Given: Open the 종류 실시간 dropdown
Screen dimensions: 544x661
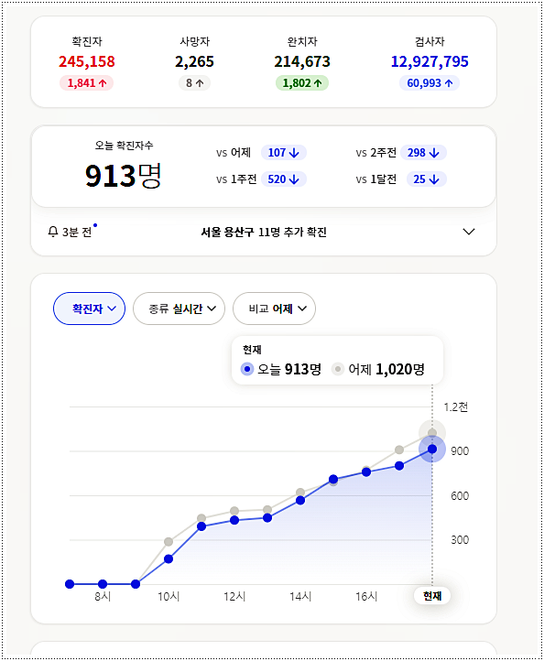Looking at the screenshot, I should coord(179,309).
